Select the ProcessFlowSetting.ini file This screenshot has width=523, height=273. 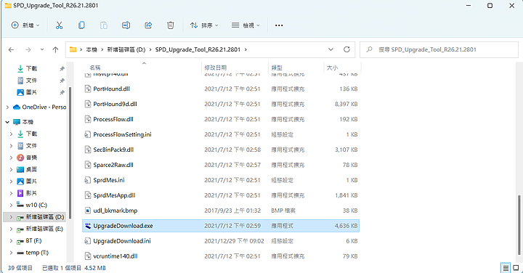[221, 134]
